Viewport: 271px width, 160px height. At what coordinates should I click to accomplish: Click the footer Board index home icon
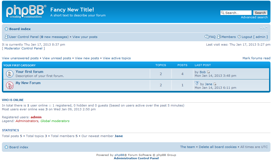6,147
